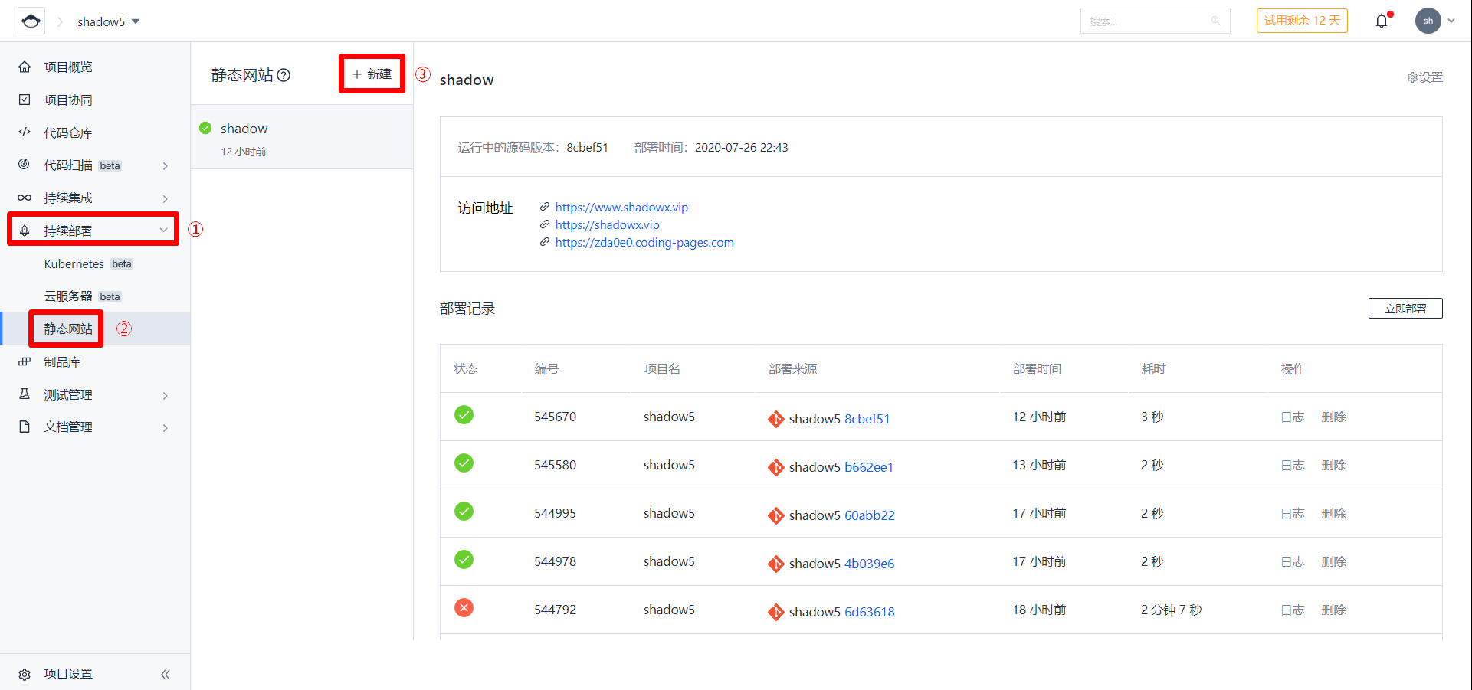The width and height of the screenshot is (1472, 690).
Task: Click the 项目设置 gear icon
Action: [x=25, y=674]
